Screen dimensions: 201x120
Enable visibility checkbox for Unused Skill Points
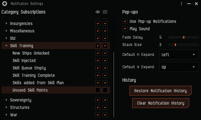[98, 90]
